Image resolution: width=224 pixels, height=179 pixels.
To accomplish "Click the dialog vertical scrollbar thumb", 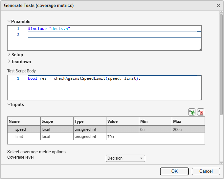I will 221,64.
